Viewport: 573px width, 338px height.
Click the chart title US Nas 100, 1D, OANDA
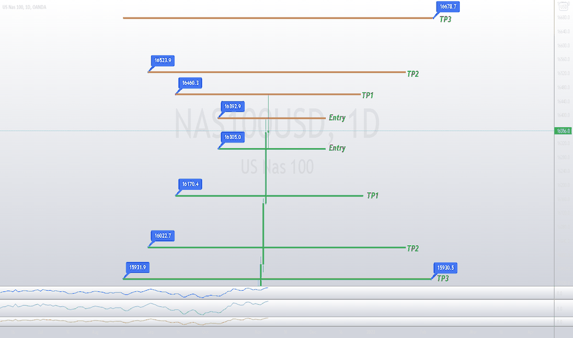coord(24,7)
